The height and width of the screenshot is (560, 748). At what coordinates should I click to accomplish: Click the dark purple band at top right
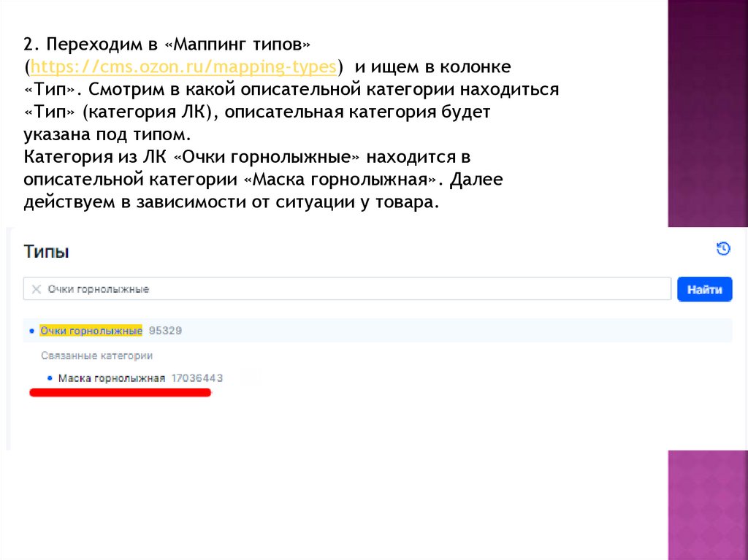[707, 110]
